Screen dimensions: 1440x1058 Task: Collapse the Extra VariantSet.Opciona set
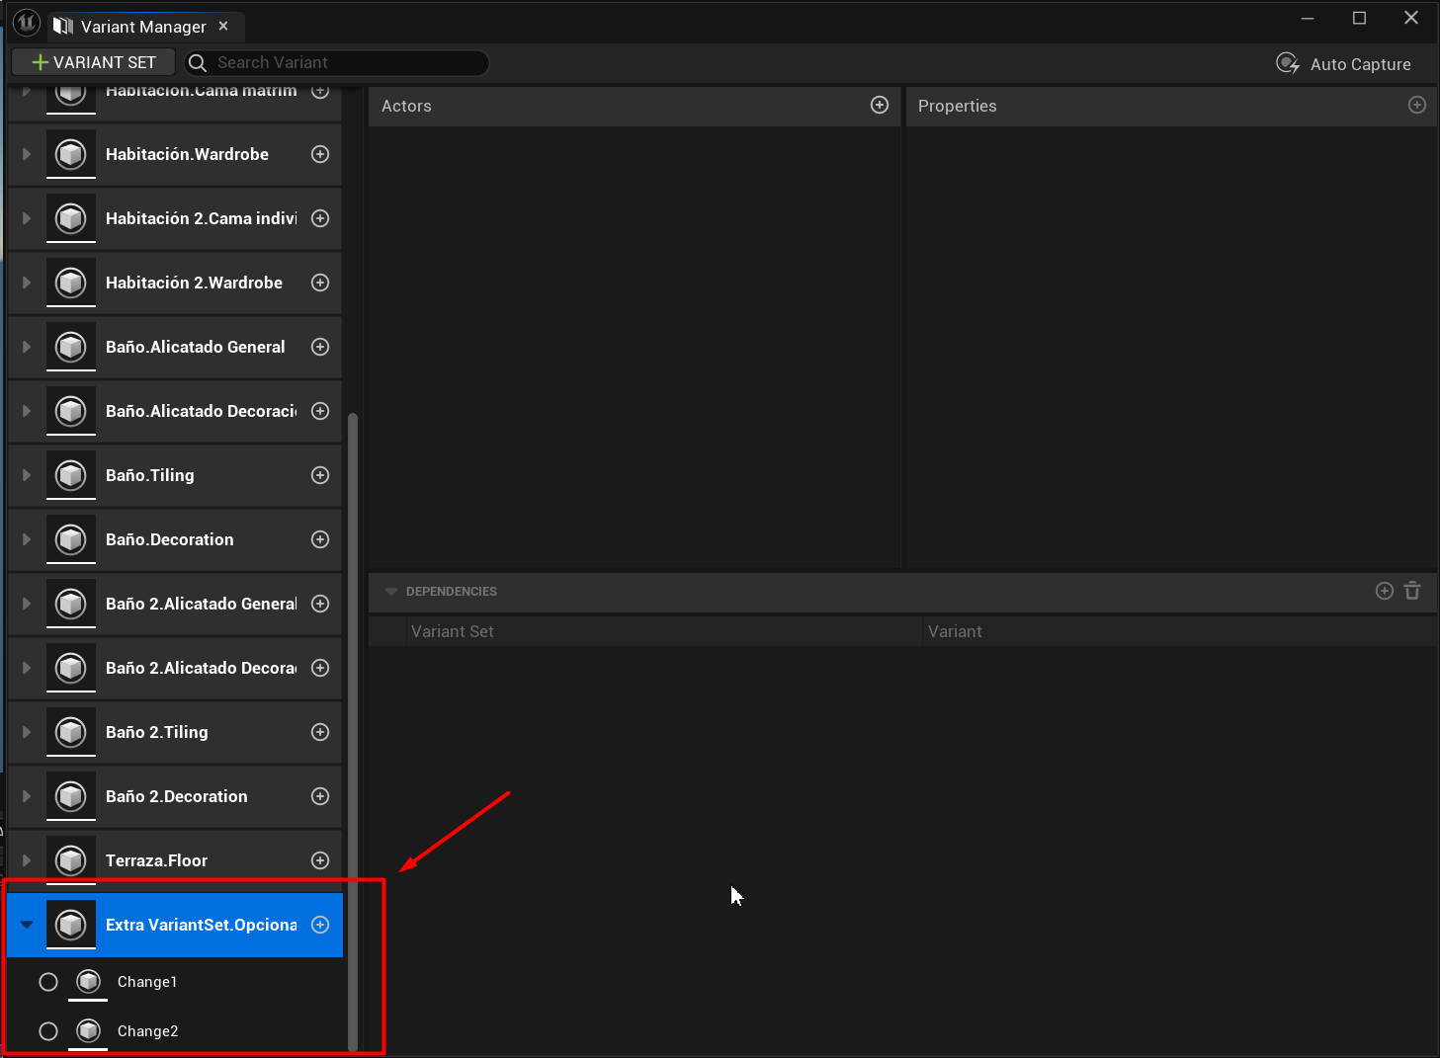(27, 925)
